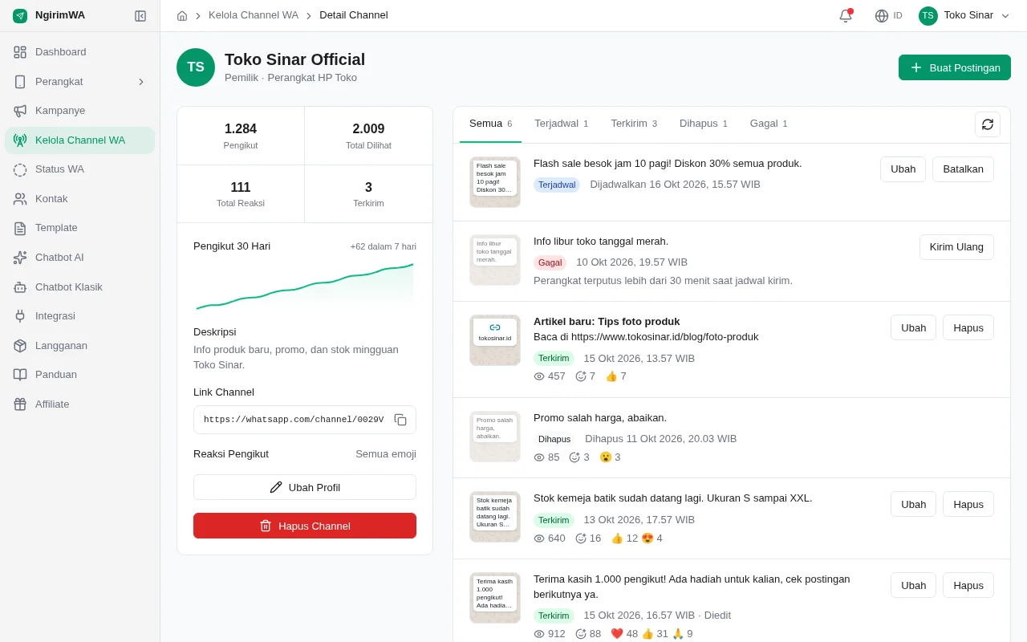Delete the Terima kasih 1.000 pengikut post
The width and height of the screenshot is (1027, 642).
click(968, 585)
